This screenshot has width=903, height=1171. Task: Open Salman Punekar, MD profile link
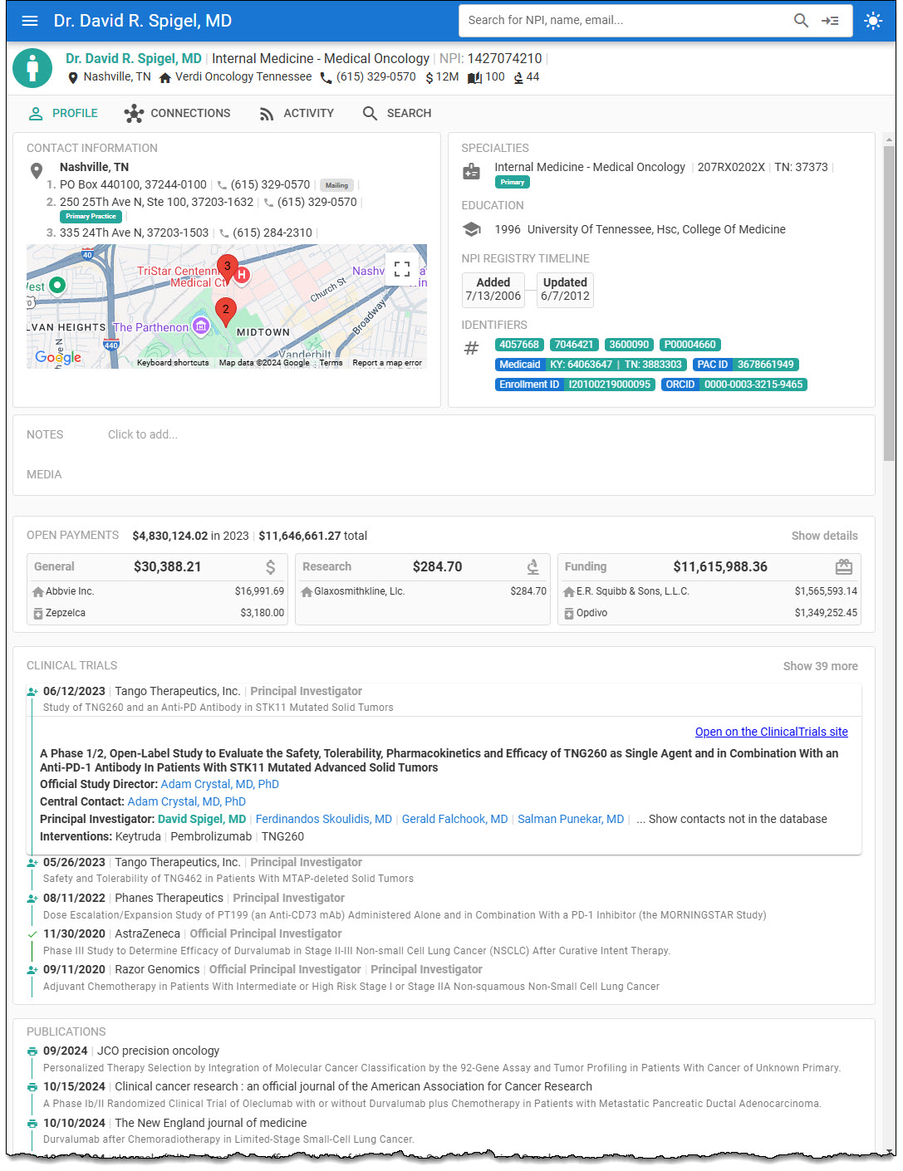pos(571,820)
